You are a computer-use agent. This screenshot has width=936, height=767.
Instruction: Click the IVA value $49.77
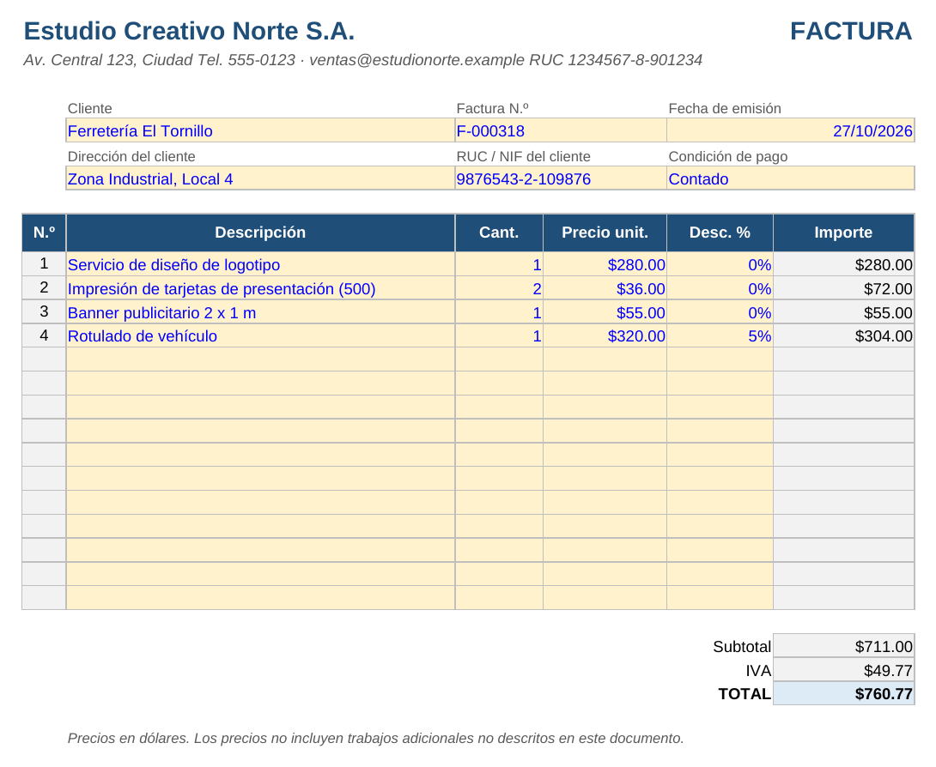tap(843, 670)
